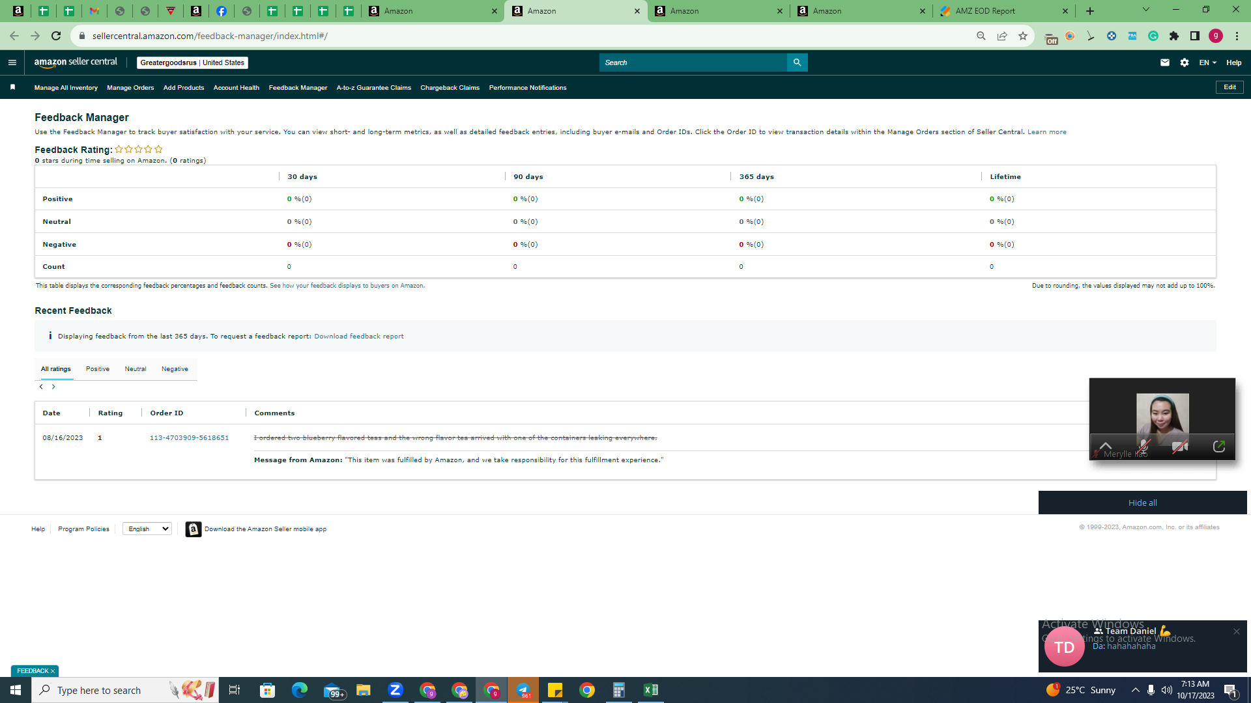Open Manage All Inventory
Screen dimensions: 1251x703
pos(66,88)
